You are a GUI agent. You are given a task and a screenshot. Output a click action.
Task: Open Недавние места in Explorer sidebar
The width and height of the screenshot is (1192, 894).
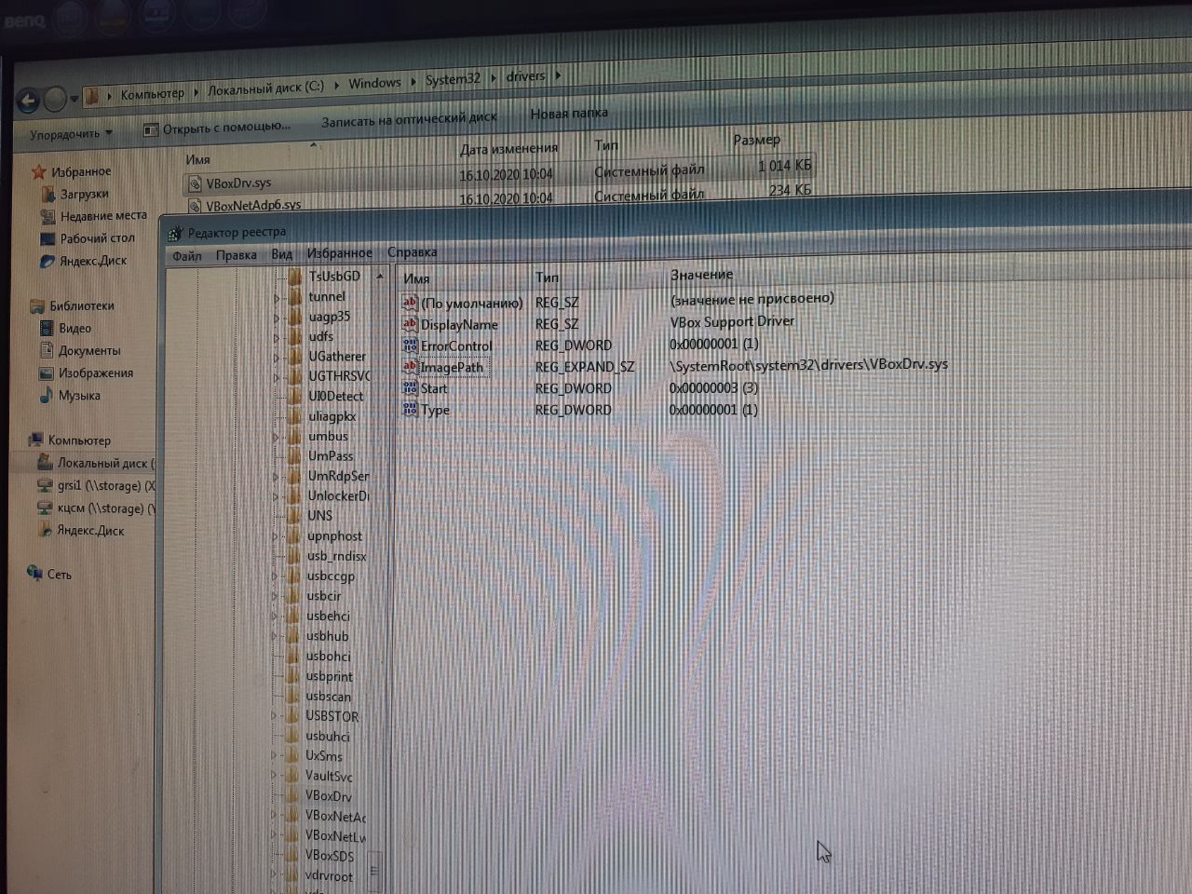point(103,215)
